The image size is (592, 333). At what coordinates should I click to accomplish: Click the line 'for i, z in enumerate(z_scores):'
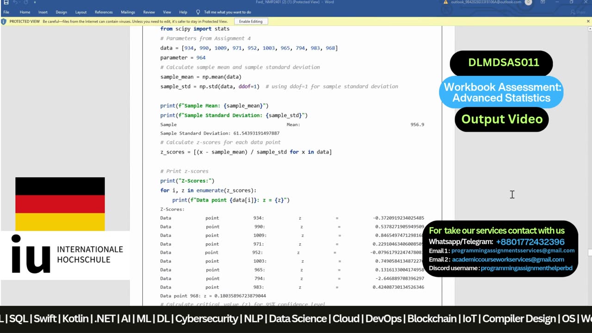[x=208, y=191]
